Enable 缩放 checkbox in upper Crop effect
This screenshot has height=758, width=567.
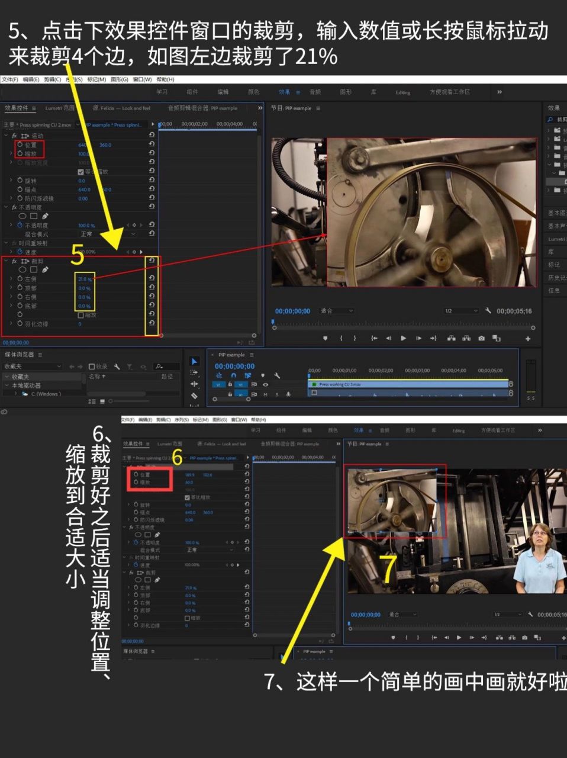tap(80, 315)
